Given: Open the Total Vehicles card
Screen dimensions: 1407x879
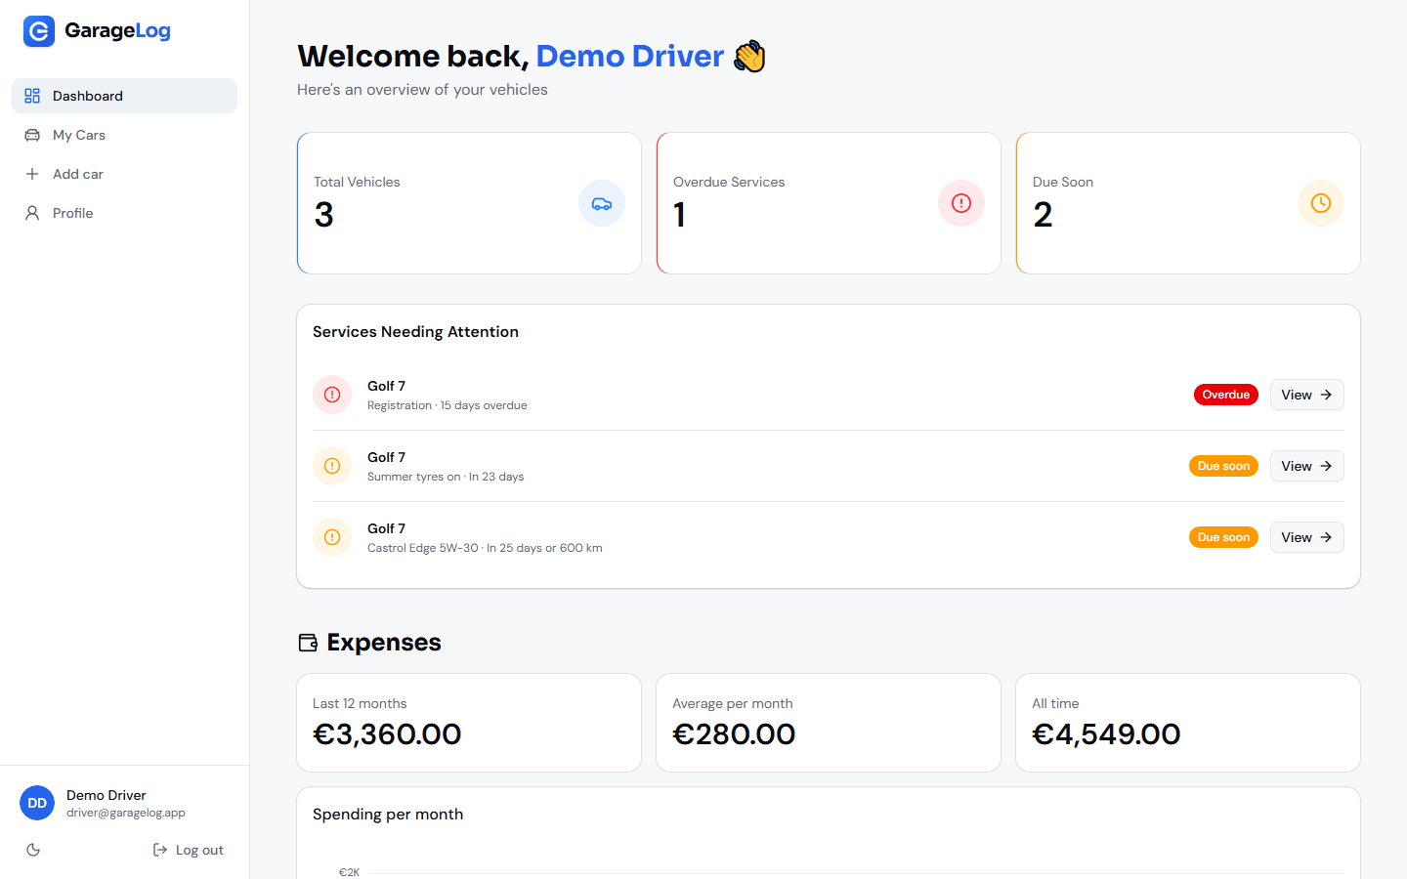Looking at the screenshot, I should [469, 203].
